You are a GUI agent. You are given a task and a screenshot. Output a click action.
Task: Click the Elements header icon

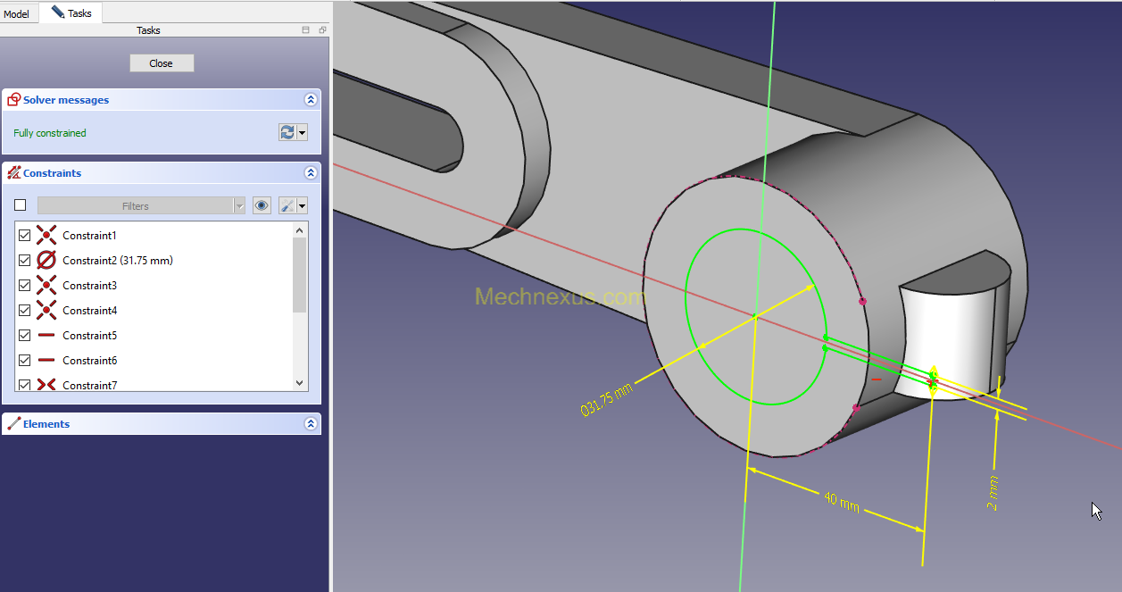[13, 424]
